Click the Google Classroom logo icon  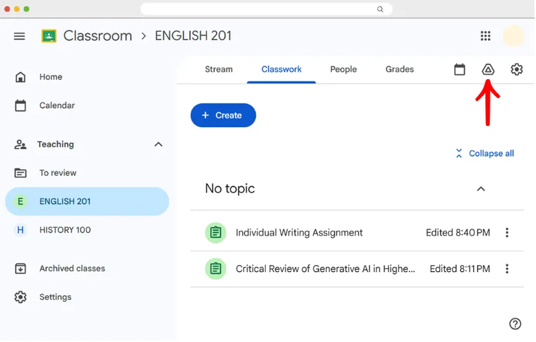49,36
